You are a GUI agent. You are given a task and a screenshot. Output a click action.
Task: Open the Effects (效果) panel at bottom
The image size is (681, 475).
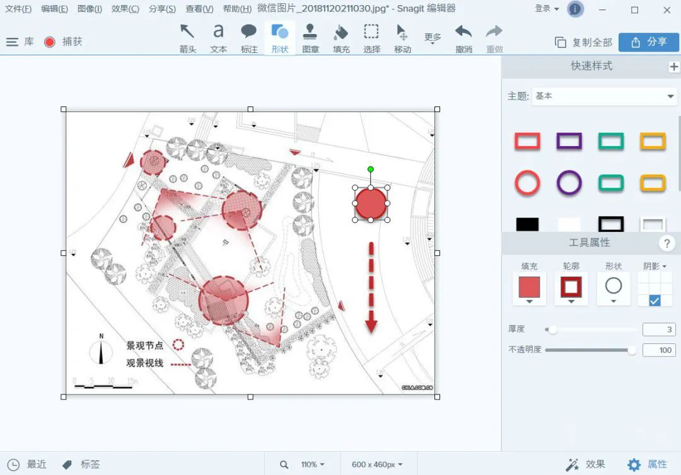pos(585,464)
